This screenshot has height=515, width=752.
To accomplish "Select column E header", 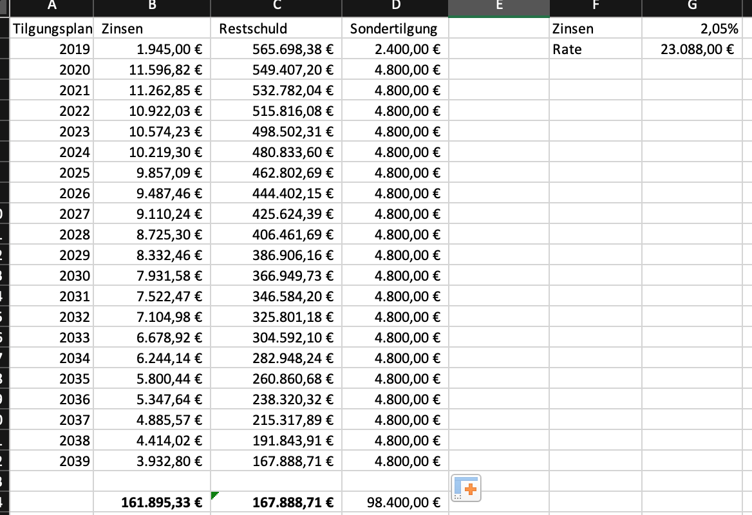I will (499, 7).
